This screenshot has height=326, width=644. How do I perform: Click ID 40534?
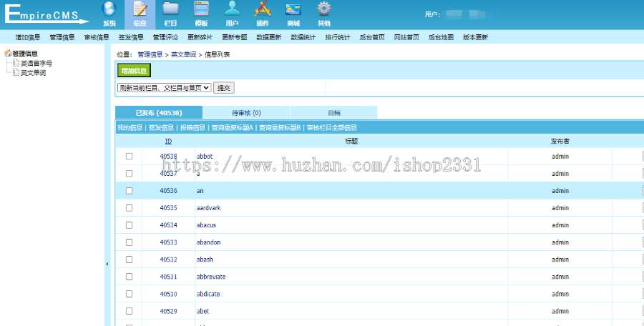point(168,225)
